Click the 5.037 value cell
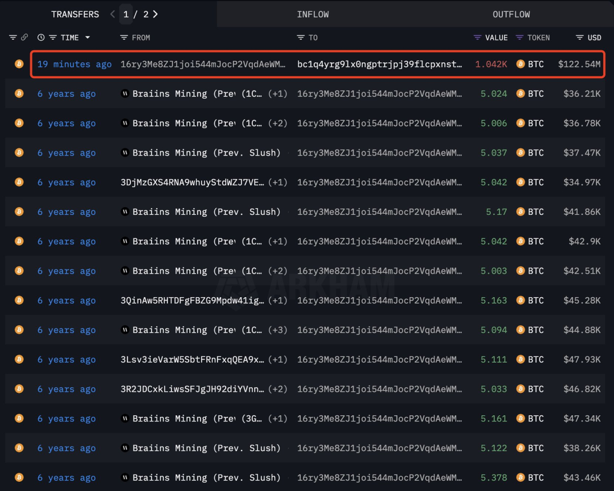614x491 pixels. 494,153
